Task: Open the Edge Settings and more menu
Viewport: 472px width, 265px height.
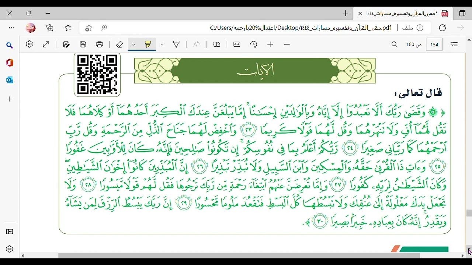Action: point(11,28)
